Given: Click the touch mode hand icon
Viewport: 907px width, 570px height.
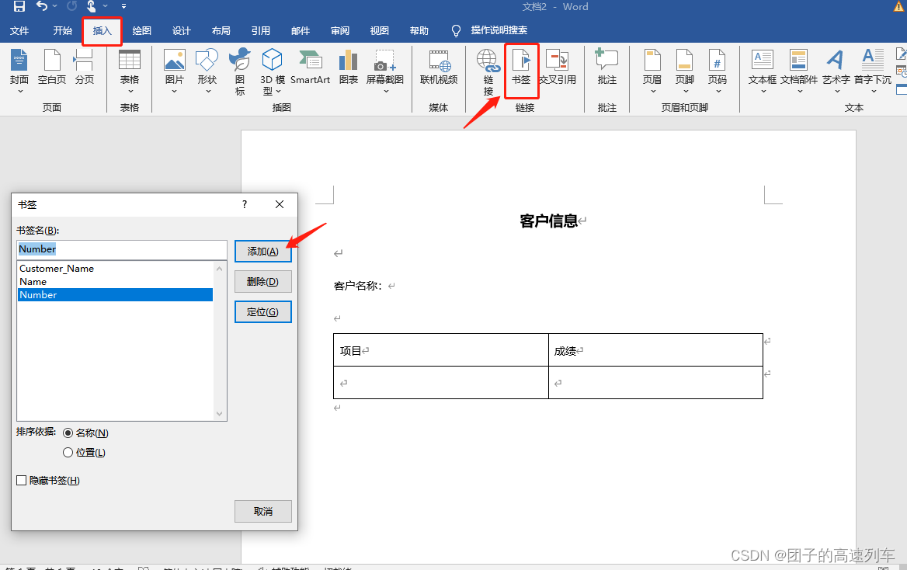Looking at the screenshot, I should [92, 5].
